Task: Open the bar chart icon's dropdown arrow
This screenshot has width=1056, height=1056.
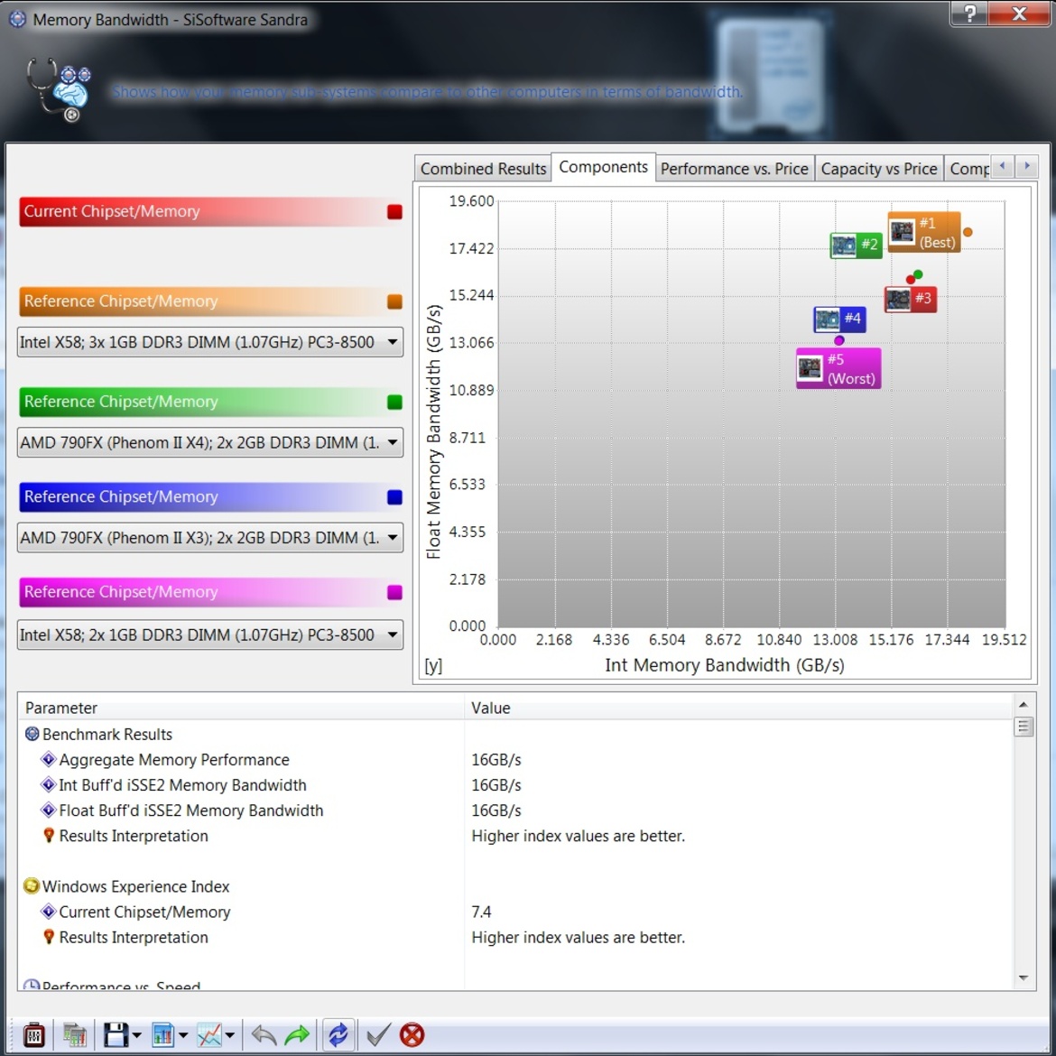Action: pos(183,1035)
